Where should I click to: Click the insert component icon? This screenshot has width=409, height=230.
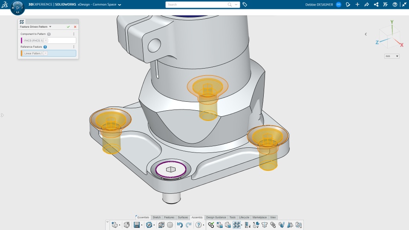tap(220, 225)
